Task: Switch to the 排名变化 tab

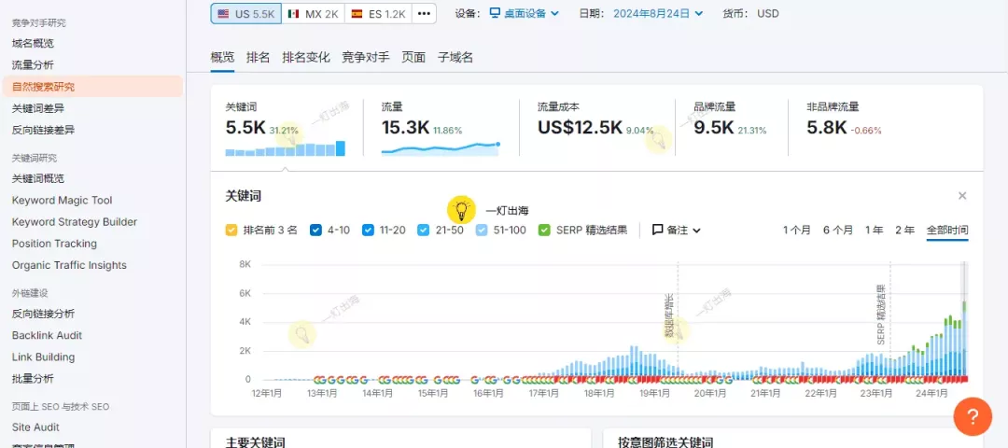Action: pyautogui.click(x=306, y=57)
